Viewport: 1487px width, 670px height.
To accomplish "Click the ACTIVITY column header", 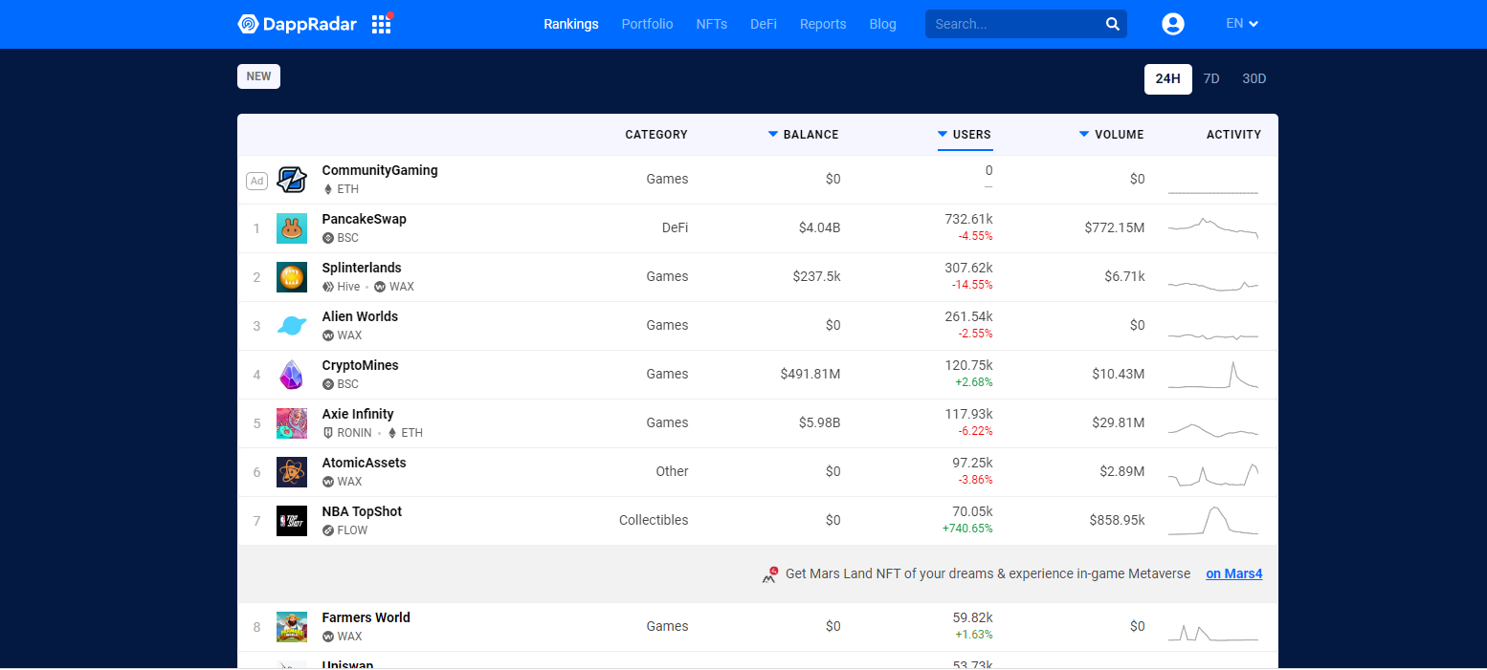I will (x=1233, y=135).
